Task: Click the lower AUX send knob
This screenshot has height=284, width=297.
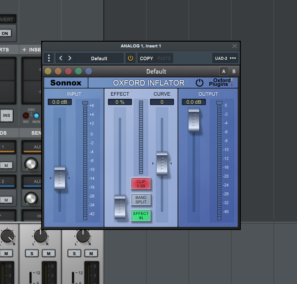Action: coord(31,198)
